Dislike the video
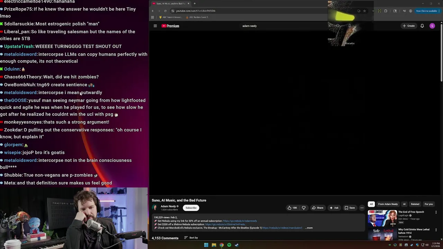The height and width of the screenshot is (249, 443). click(304, 208)
